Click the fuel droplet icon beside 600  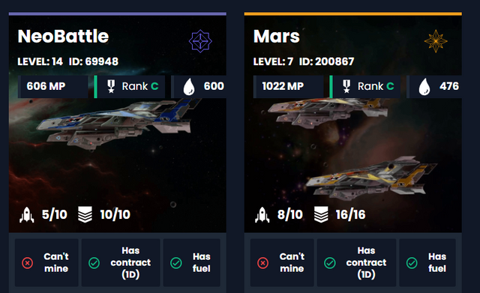pos(189,87)
